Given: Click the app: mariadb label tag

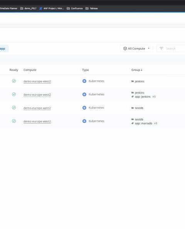Looking at the screenshot, I should coord(143,124).
